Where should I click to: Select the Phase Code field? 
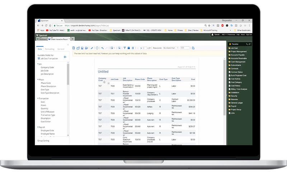coord(46,83)
